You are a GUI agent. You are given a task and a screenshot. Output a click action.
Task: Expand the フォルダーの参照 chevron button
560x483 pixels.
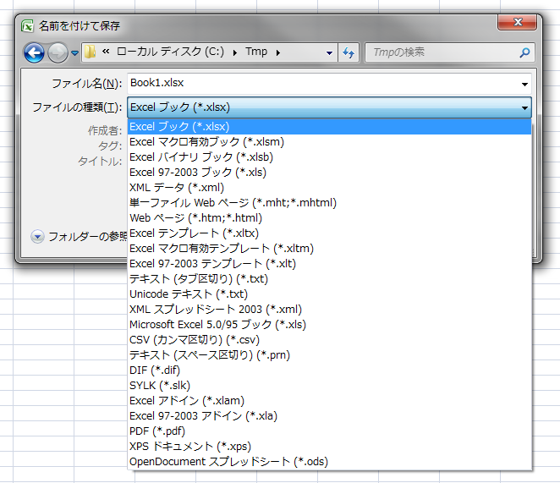click(37, 237)
